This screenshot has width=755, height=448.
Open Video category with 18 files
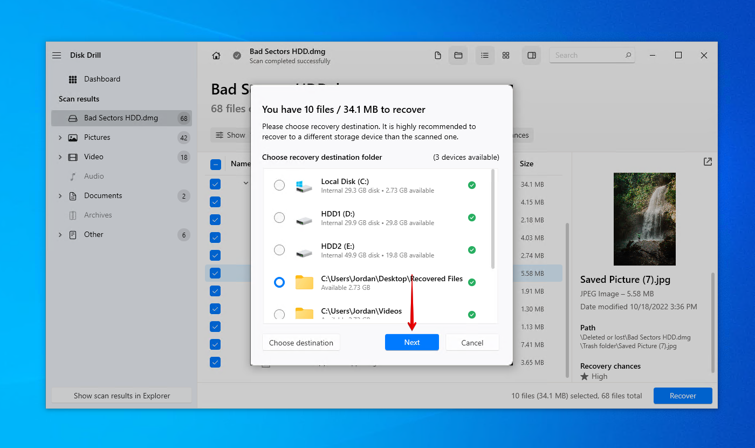tap(121, 157)
